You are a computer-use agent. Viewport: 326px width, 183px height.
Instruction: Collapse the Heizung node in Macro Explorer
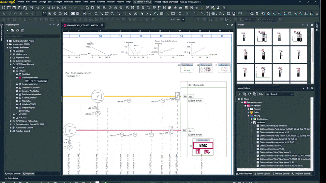click(248, 115)
